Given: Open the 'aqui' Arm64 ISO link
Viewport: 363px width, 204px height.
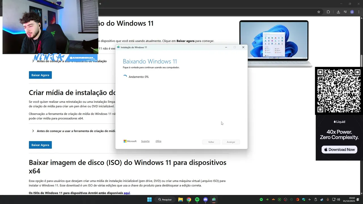Looking at the screenshot, I should coord(127,193).
